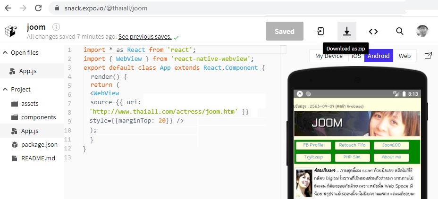Switch preview to My Device

pyautogui.click(x=329, y=56)
